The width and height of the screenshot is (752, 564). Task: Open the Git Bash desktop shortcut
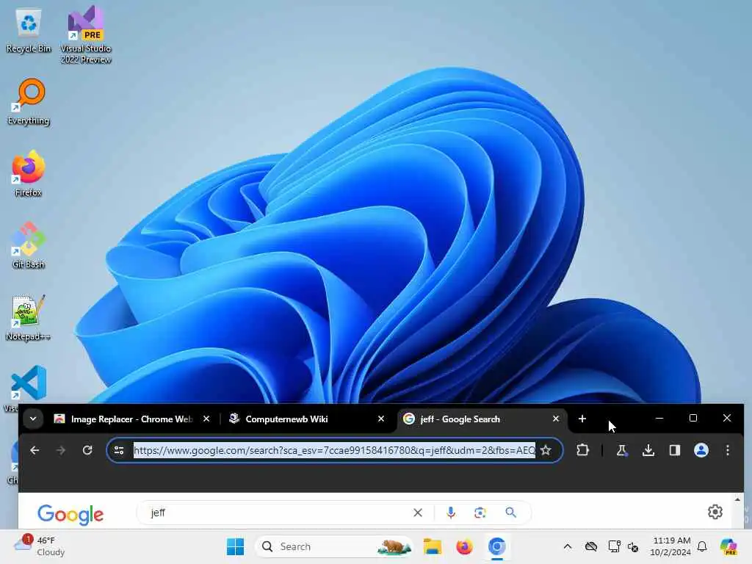[29, 245]
